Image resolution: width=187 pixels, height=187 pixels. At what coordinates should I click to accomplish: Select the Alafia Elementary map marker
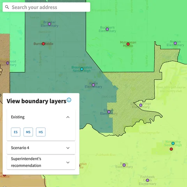[93, 85]
